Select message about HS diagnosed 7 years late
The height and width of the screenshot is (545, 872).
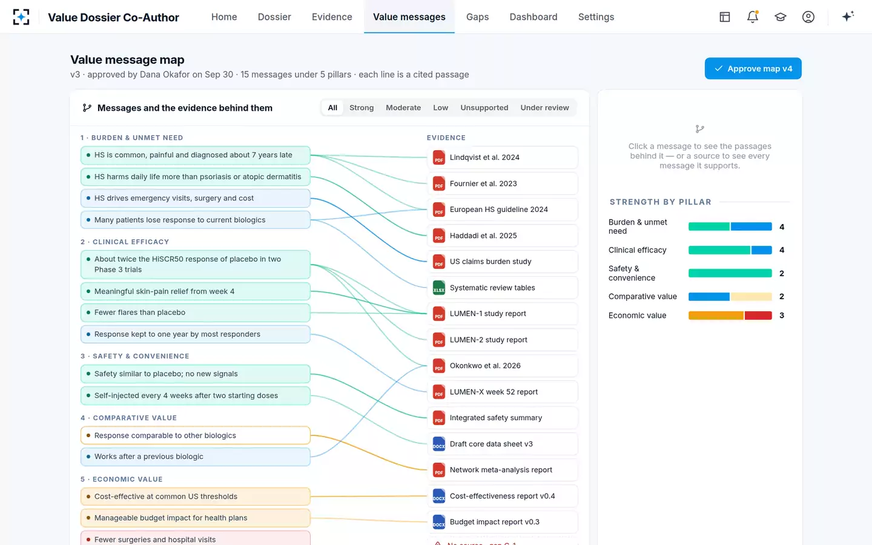tap(196, 155)
